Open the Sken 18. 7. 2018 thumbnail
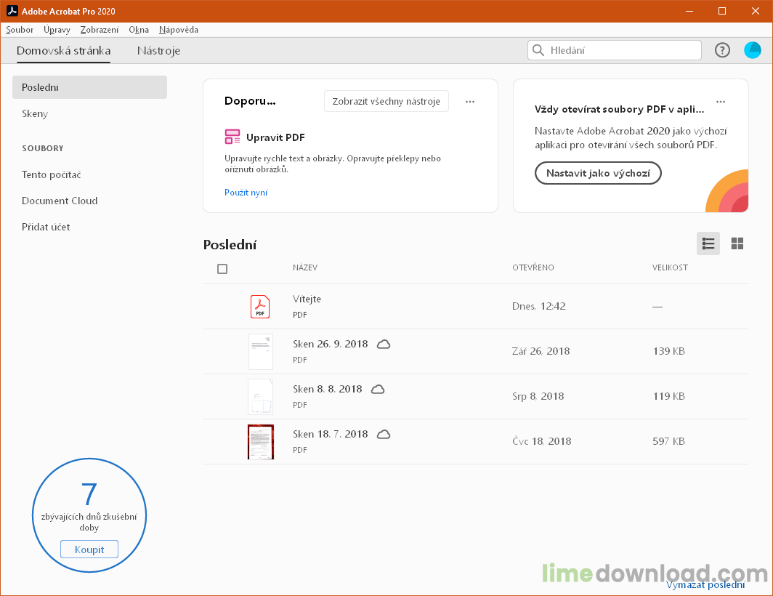The height and width of the screenshot is (596, 773). pos(260,442)
